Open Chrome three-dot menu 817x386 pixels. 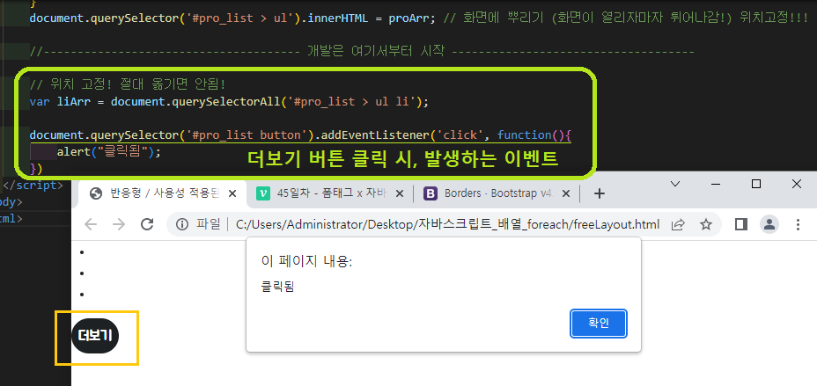point(798,224)
